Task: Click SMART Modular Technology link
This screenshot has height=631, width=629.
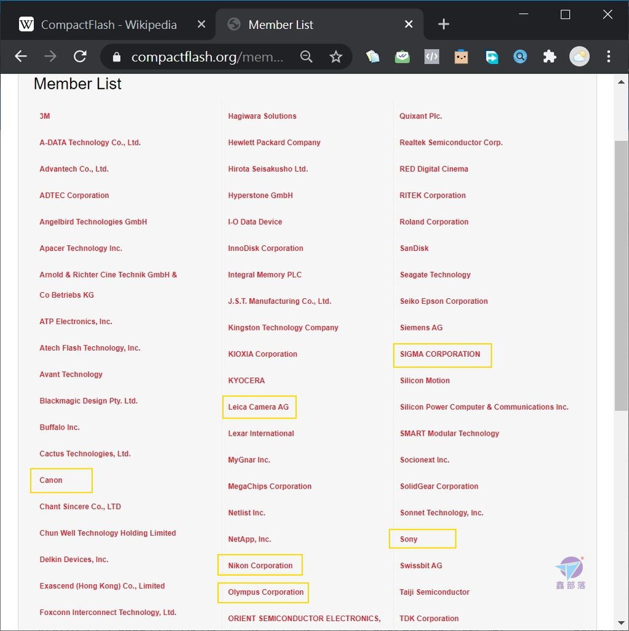Action: point(449,433)
